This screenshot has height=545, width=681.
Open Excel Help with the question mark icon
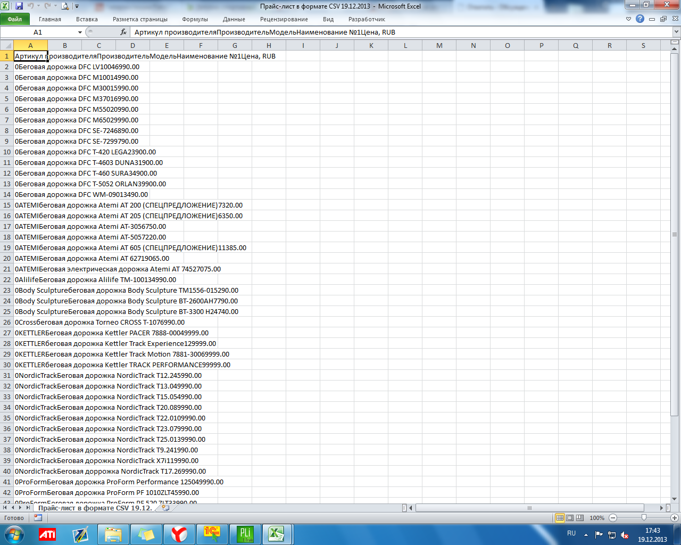tap(640, 19)
